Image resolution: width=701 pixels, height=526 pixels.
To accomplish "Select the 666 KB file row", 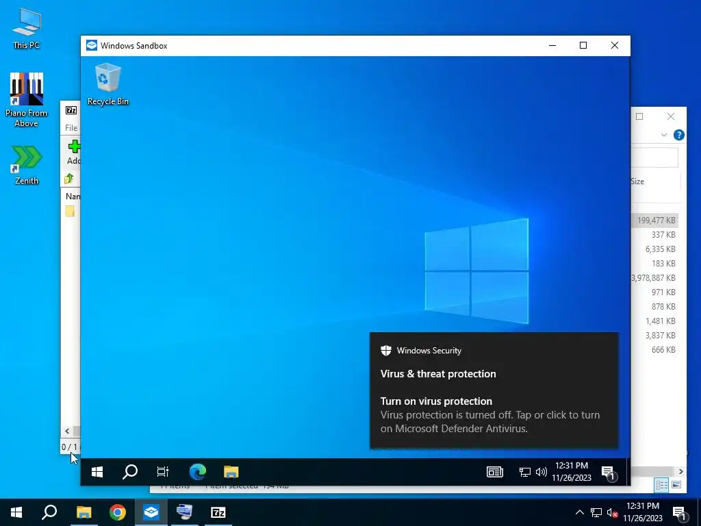I will tap(654, 350).
